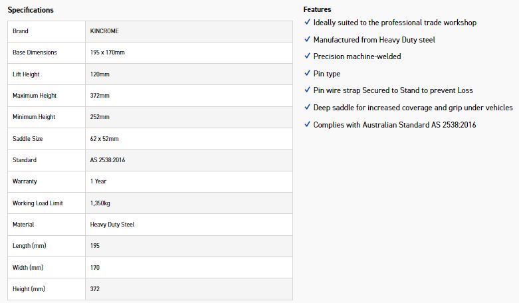Click the 'Heavy Duty Steel' Material value
Image resolution: width=519 pixels, height=303 pixels.
112,225
